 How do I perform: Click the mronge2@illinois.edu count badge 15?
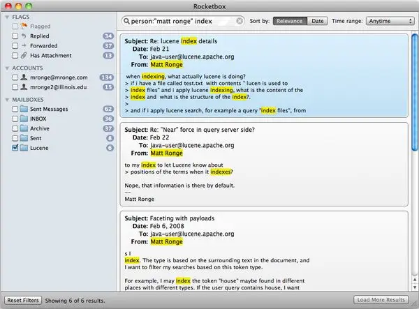pyautogui.click(x=108, y=87)
